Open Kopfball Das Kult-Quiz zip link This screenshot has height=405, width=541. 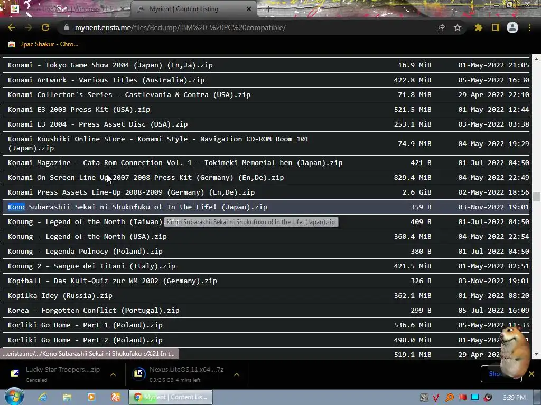coord(112,281)
